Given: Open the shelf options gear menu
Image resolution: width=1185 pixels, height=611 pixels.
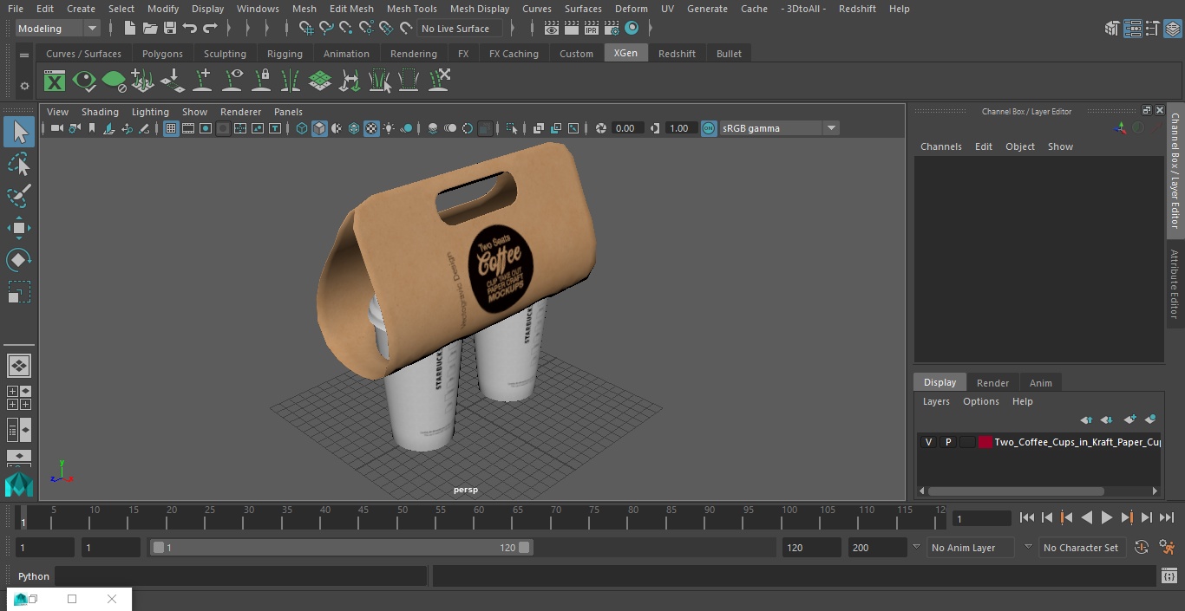Looking at the screenshot, I should point(24,86).
